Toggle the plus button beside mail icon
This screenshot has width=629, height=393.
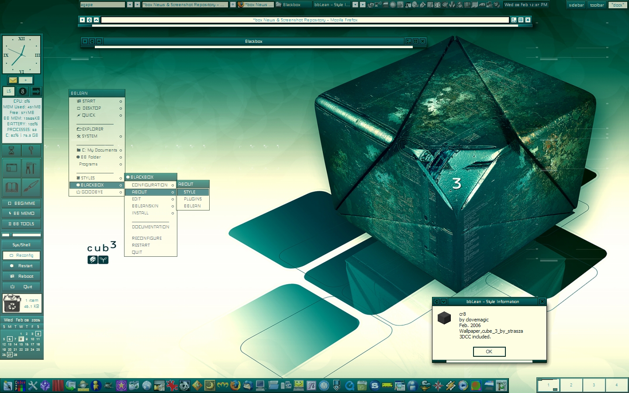[x=25, y=80]
